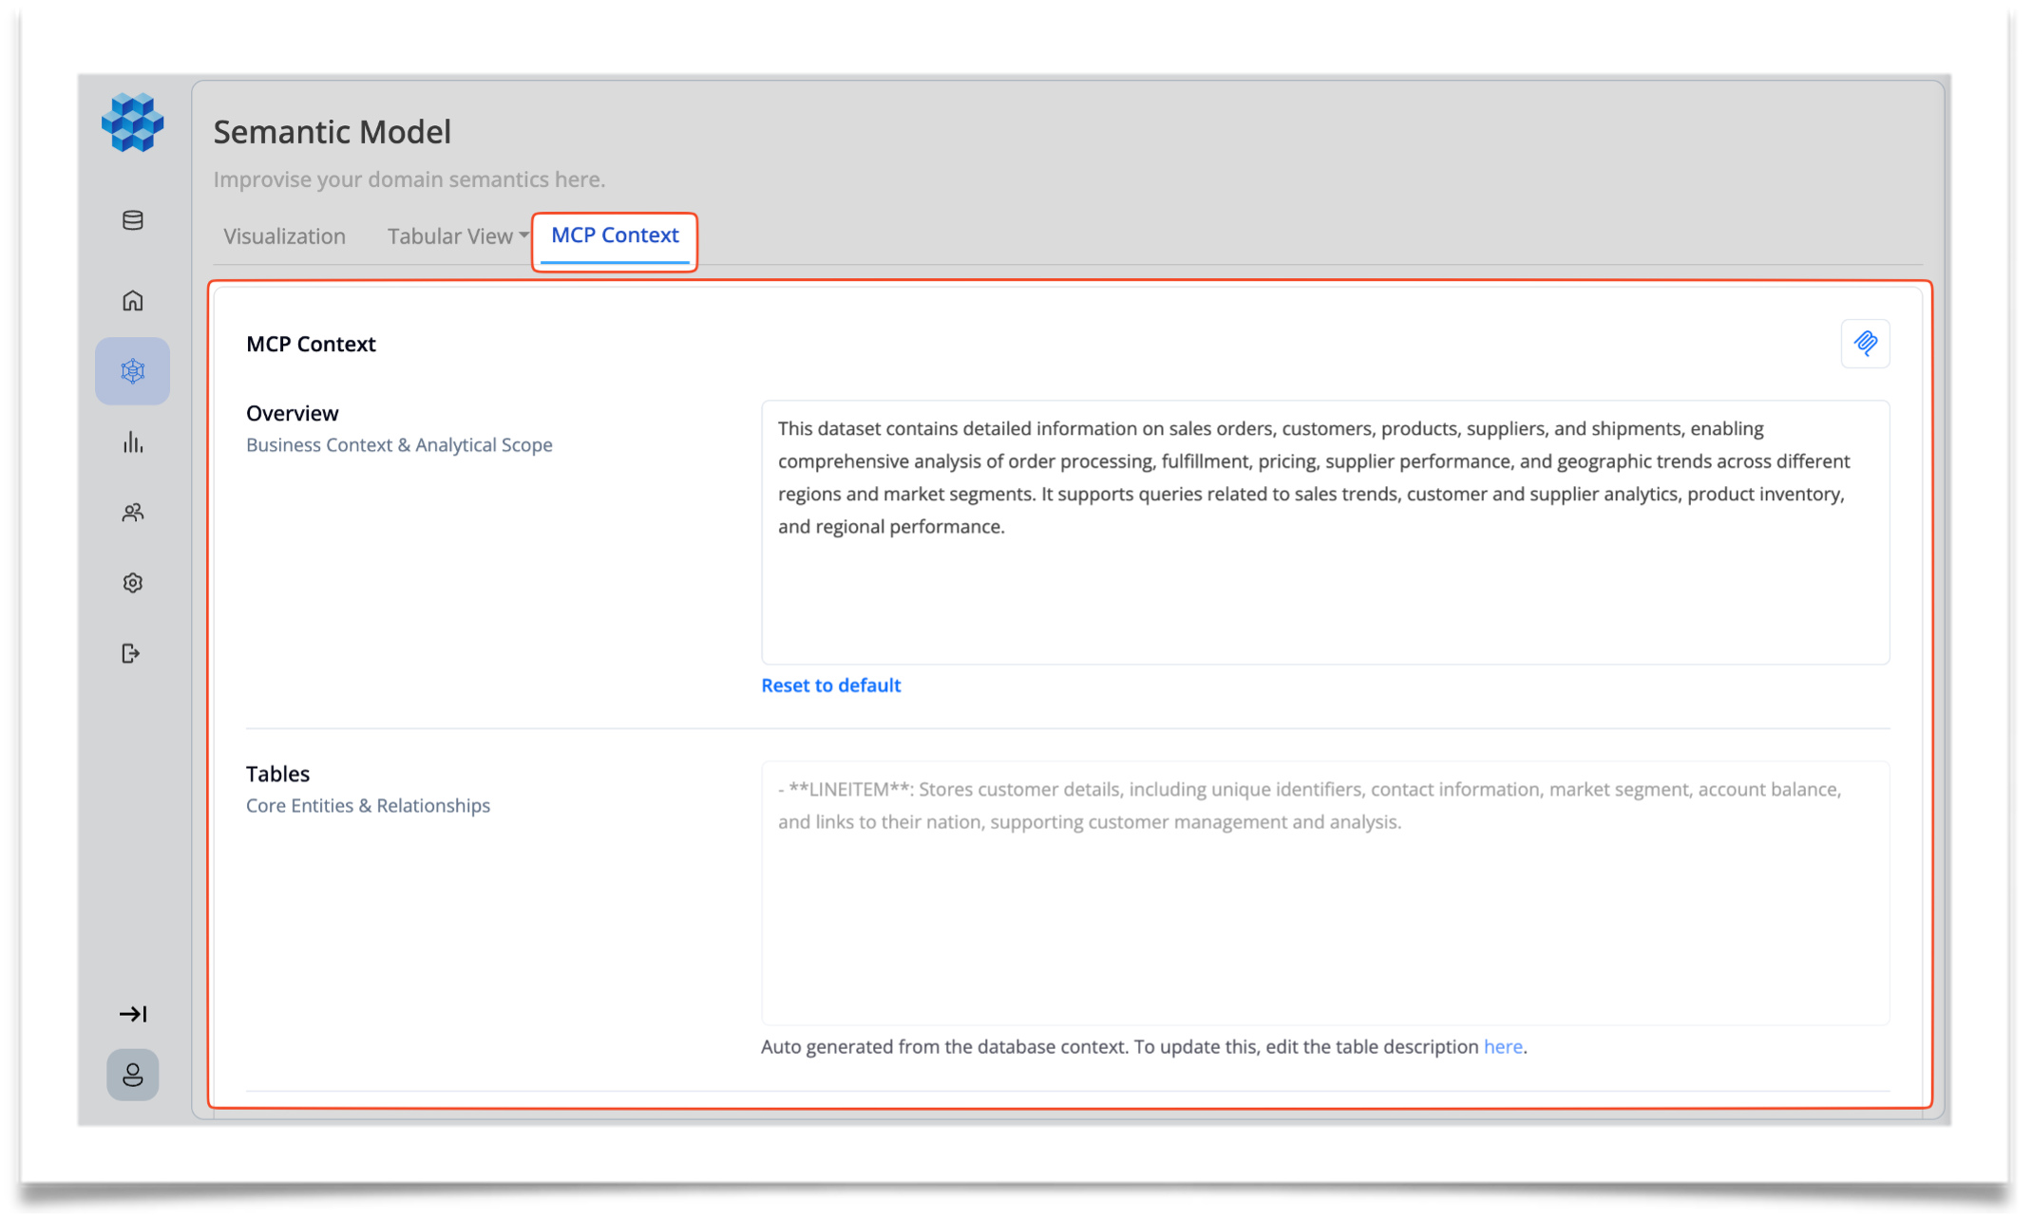Select the semantic model sidebar icon

coord(133,371)
